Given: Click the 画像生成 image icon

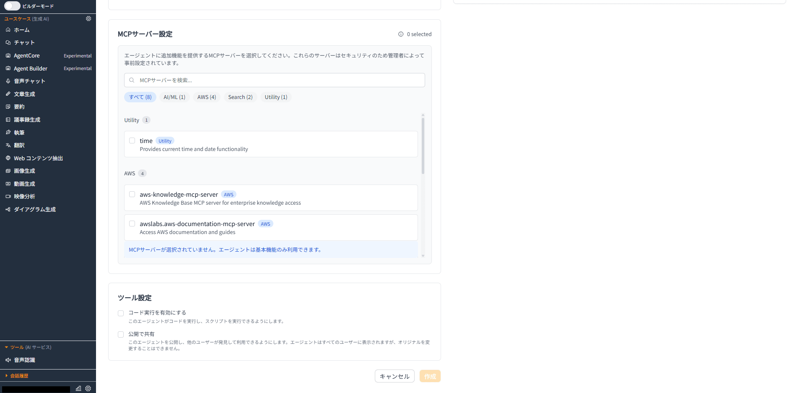Looking at the screenshot, I should tap(8, 171).
